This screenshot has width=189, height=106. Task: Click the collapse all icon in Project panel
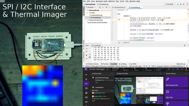coord(103,7)
